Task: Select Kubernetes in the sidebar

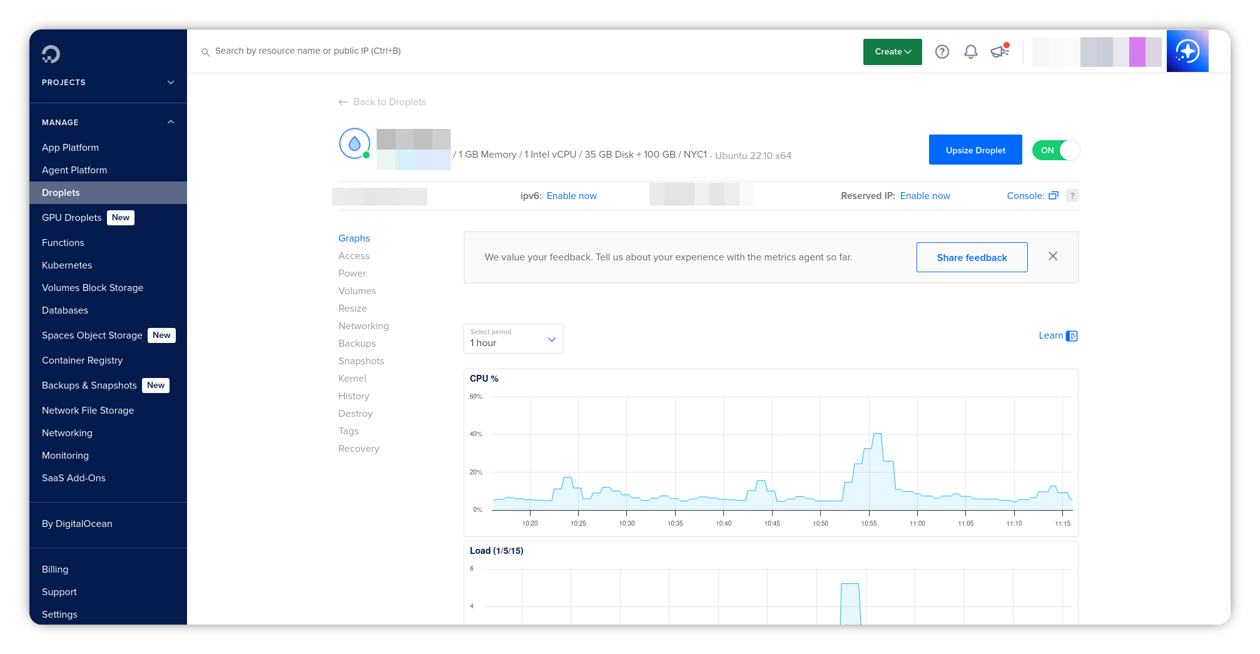Action: tap(67, 265)
